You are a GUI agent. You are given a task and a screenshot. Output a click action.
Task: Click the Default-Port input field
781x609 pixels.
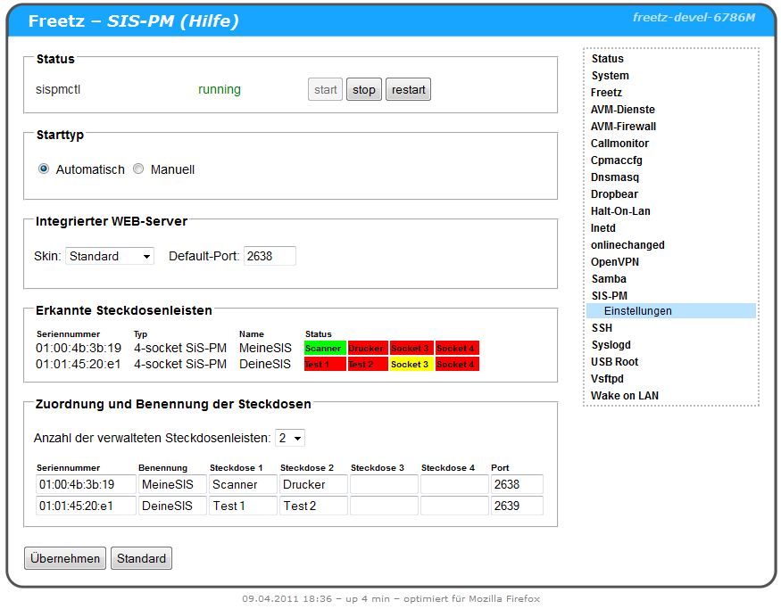(x=269, y=256)
